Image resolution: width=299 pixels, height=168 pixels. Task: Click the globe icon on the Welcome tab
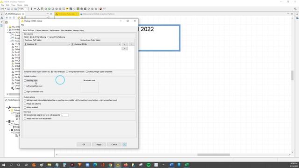click(x=81, y=14)
